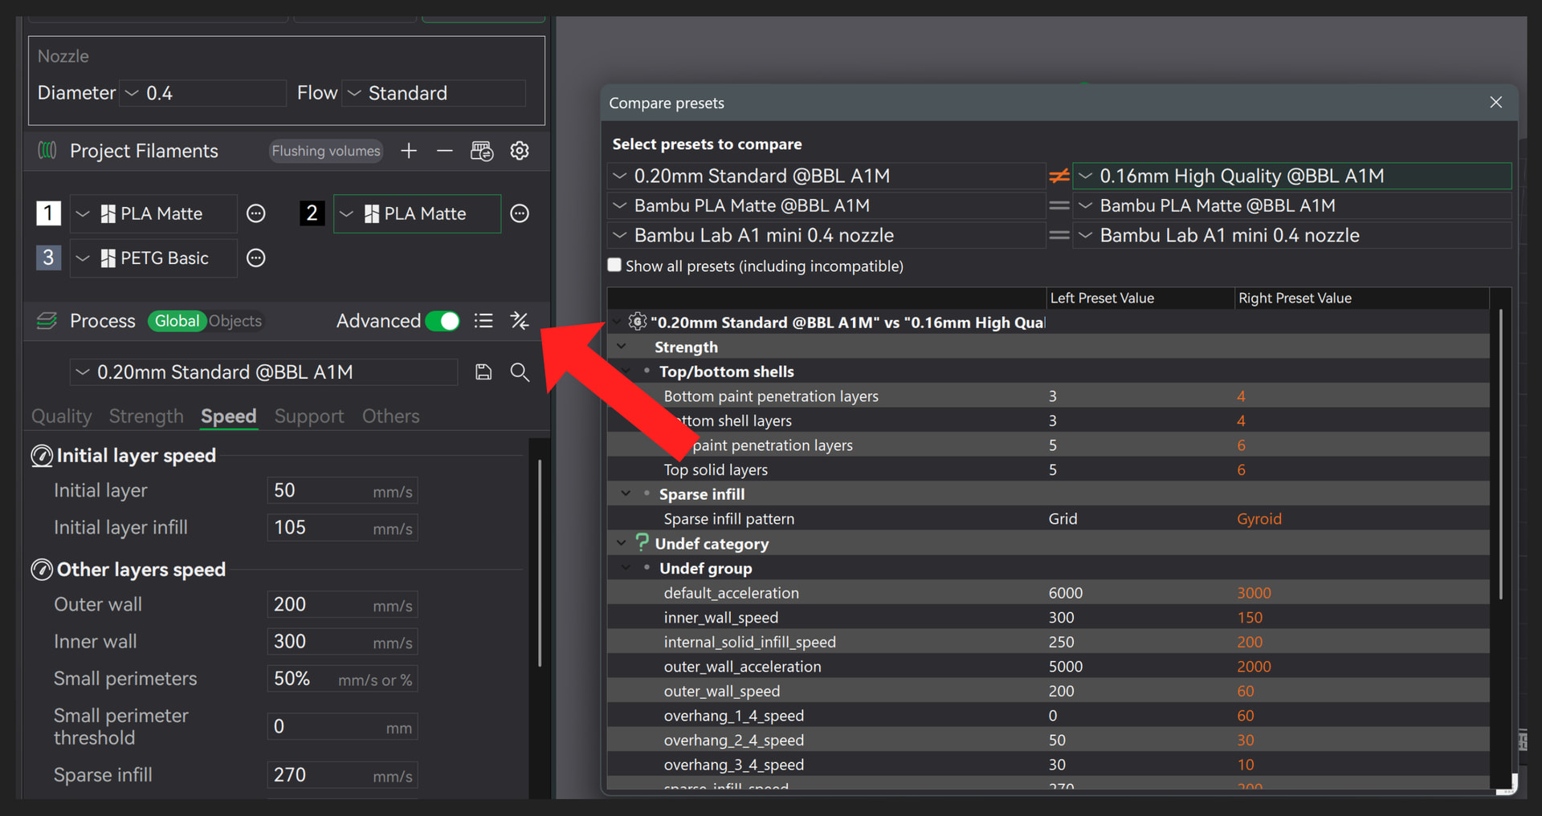Open options for filament 1 PLA Matte

tap(256, 213)
